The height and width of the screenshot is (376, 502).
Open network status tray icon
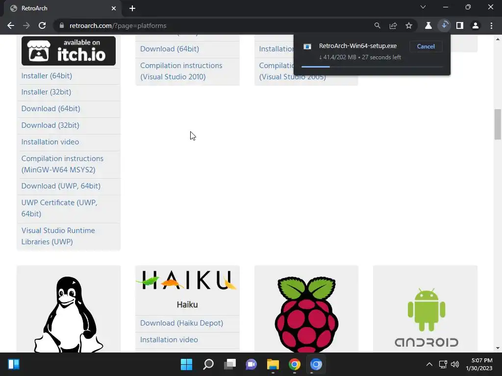coord(443,364)
